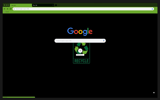Click the Google search box in the page center
160x100 pixels.
(80, 41)
